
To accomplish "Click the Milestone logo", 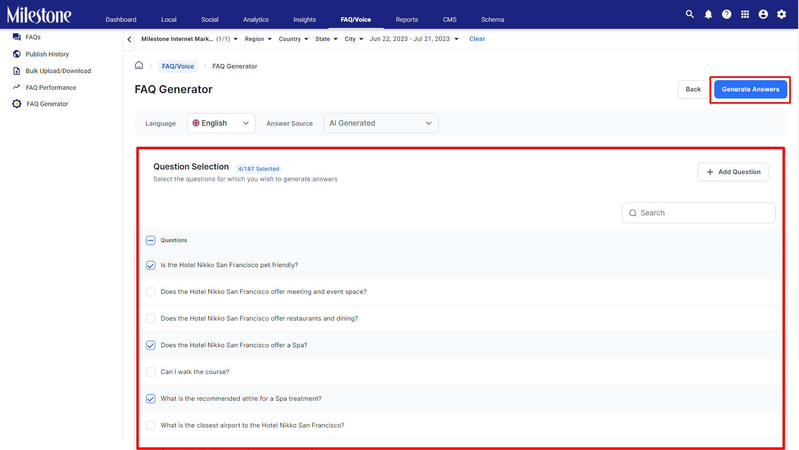I will (39, 15).
